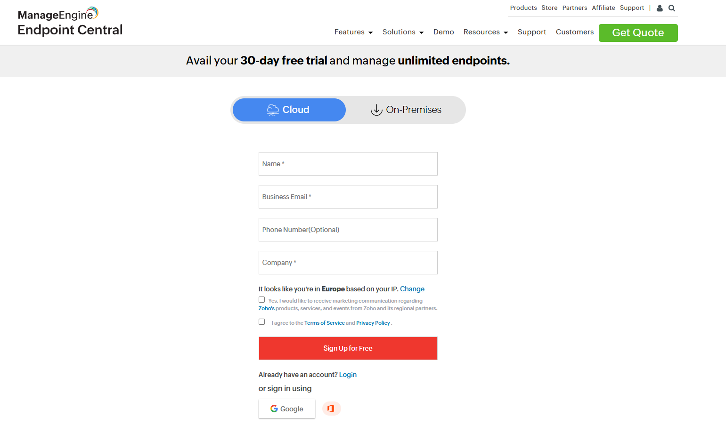This screenshot has width=726, height=425.
Task: Change the detected region via Change link
Action: coord(412,289)
